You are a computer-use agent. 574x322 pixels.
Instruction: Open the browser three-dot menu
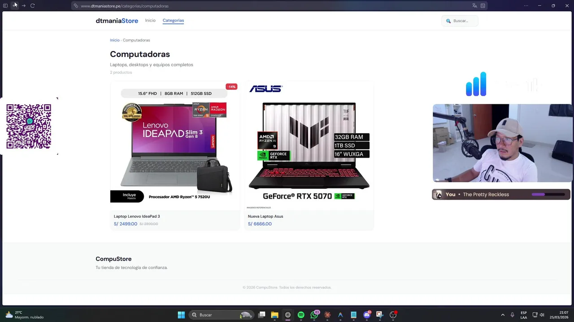(x=526, y=6)
